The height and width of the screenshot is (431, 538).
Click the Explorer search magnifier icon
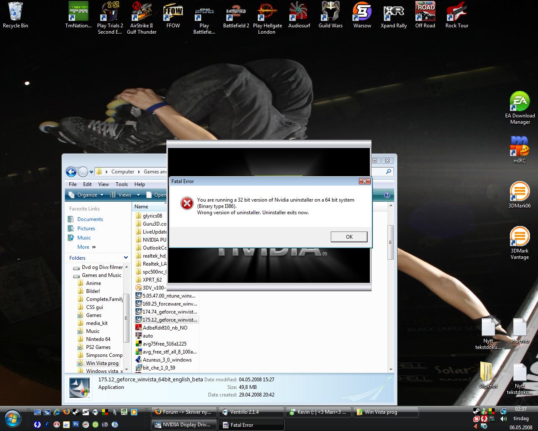[388, 171]
